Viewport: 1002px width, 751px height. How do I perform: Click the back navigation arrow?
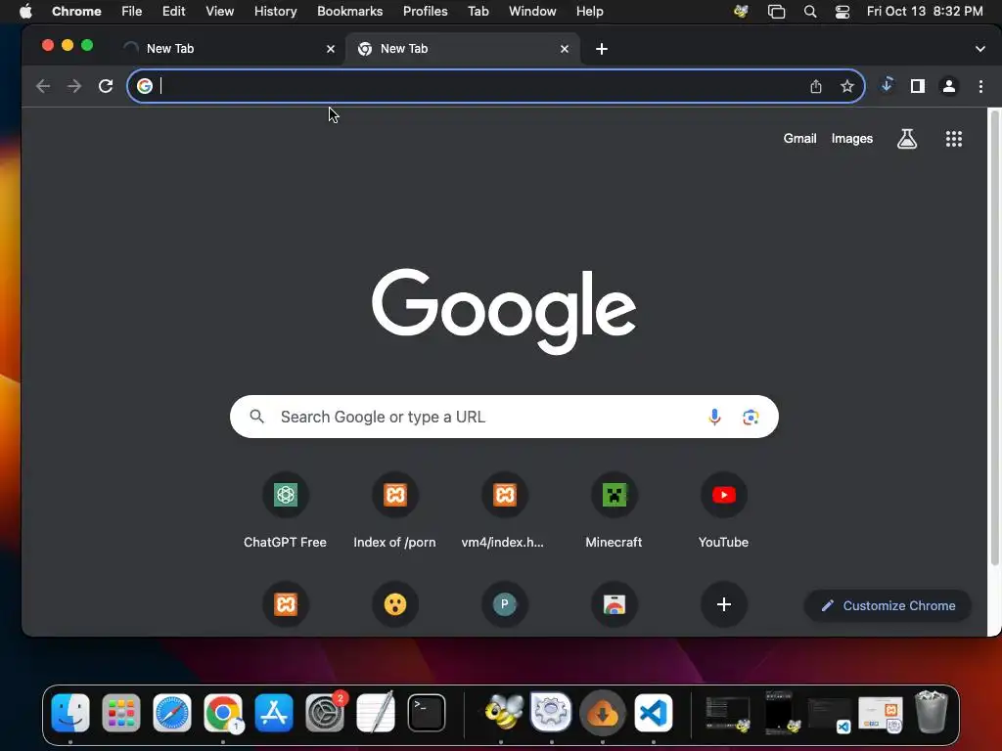click(x=43, y=86)
